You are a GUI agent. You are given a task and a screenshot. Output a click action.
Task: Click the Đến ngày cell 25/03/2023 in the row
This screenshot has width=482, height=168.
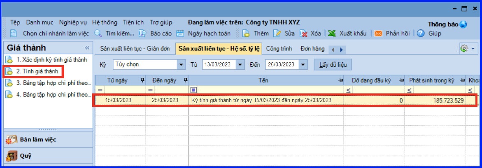165,100
